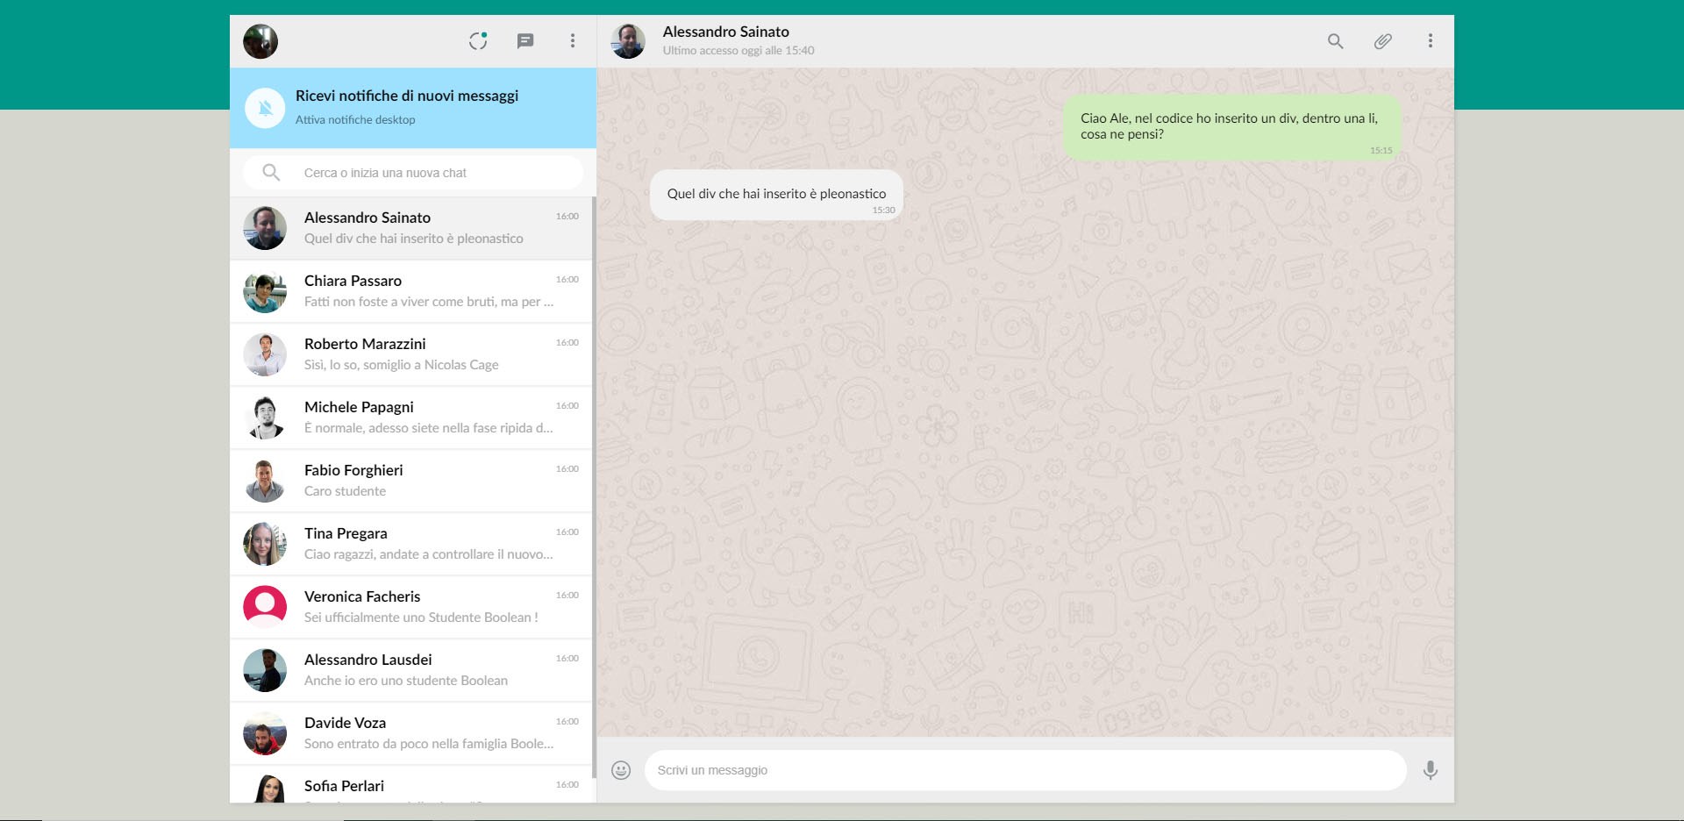Viewport: 1684px width, 821px height.
Task: Click Veronica Facheris's pink avatar
Action: [265, 606]
